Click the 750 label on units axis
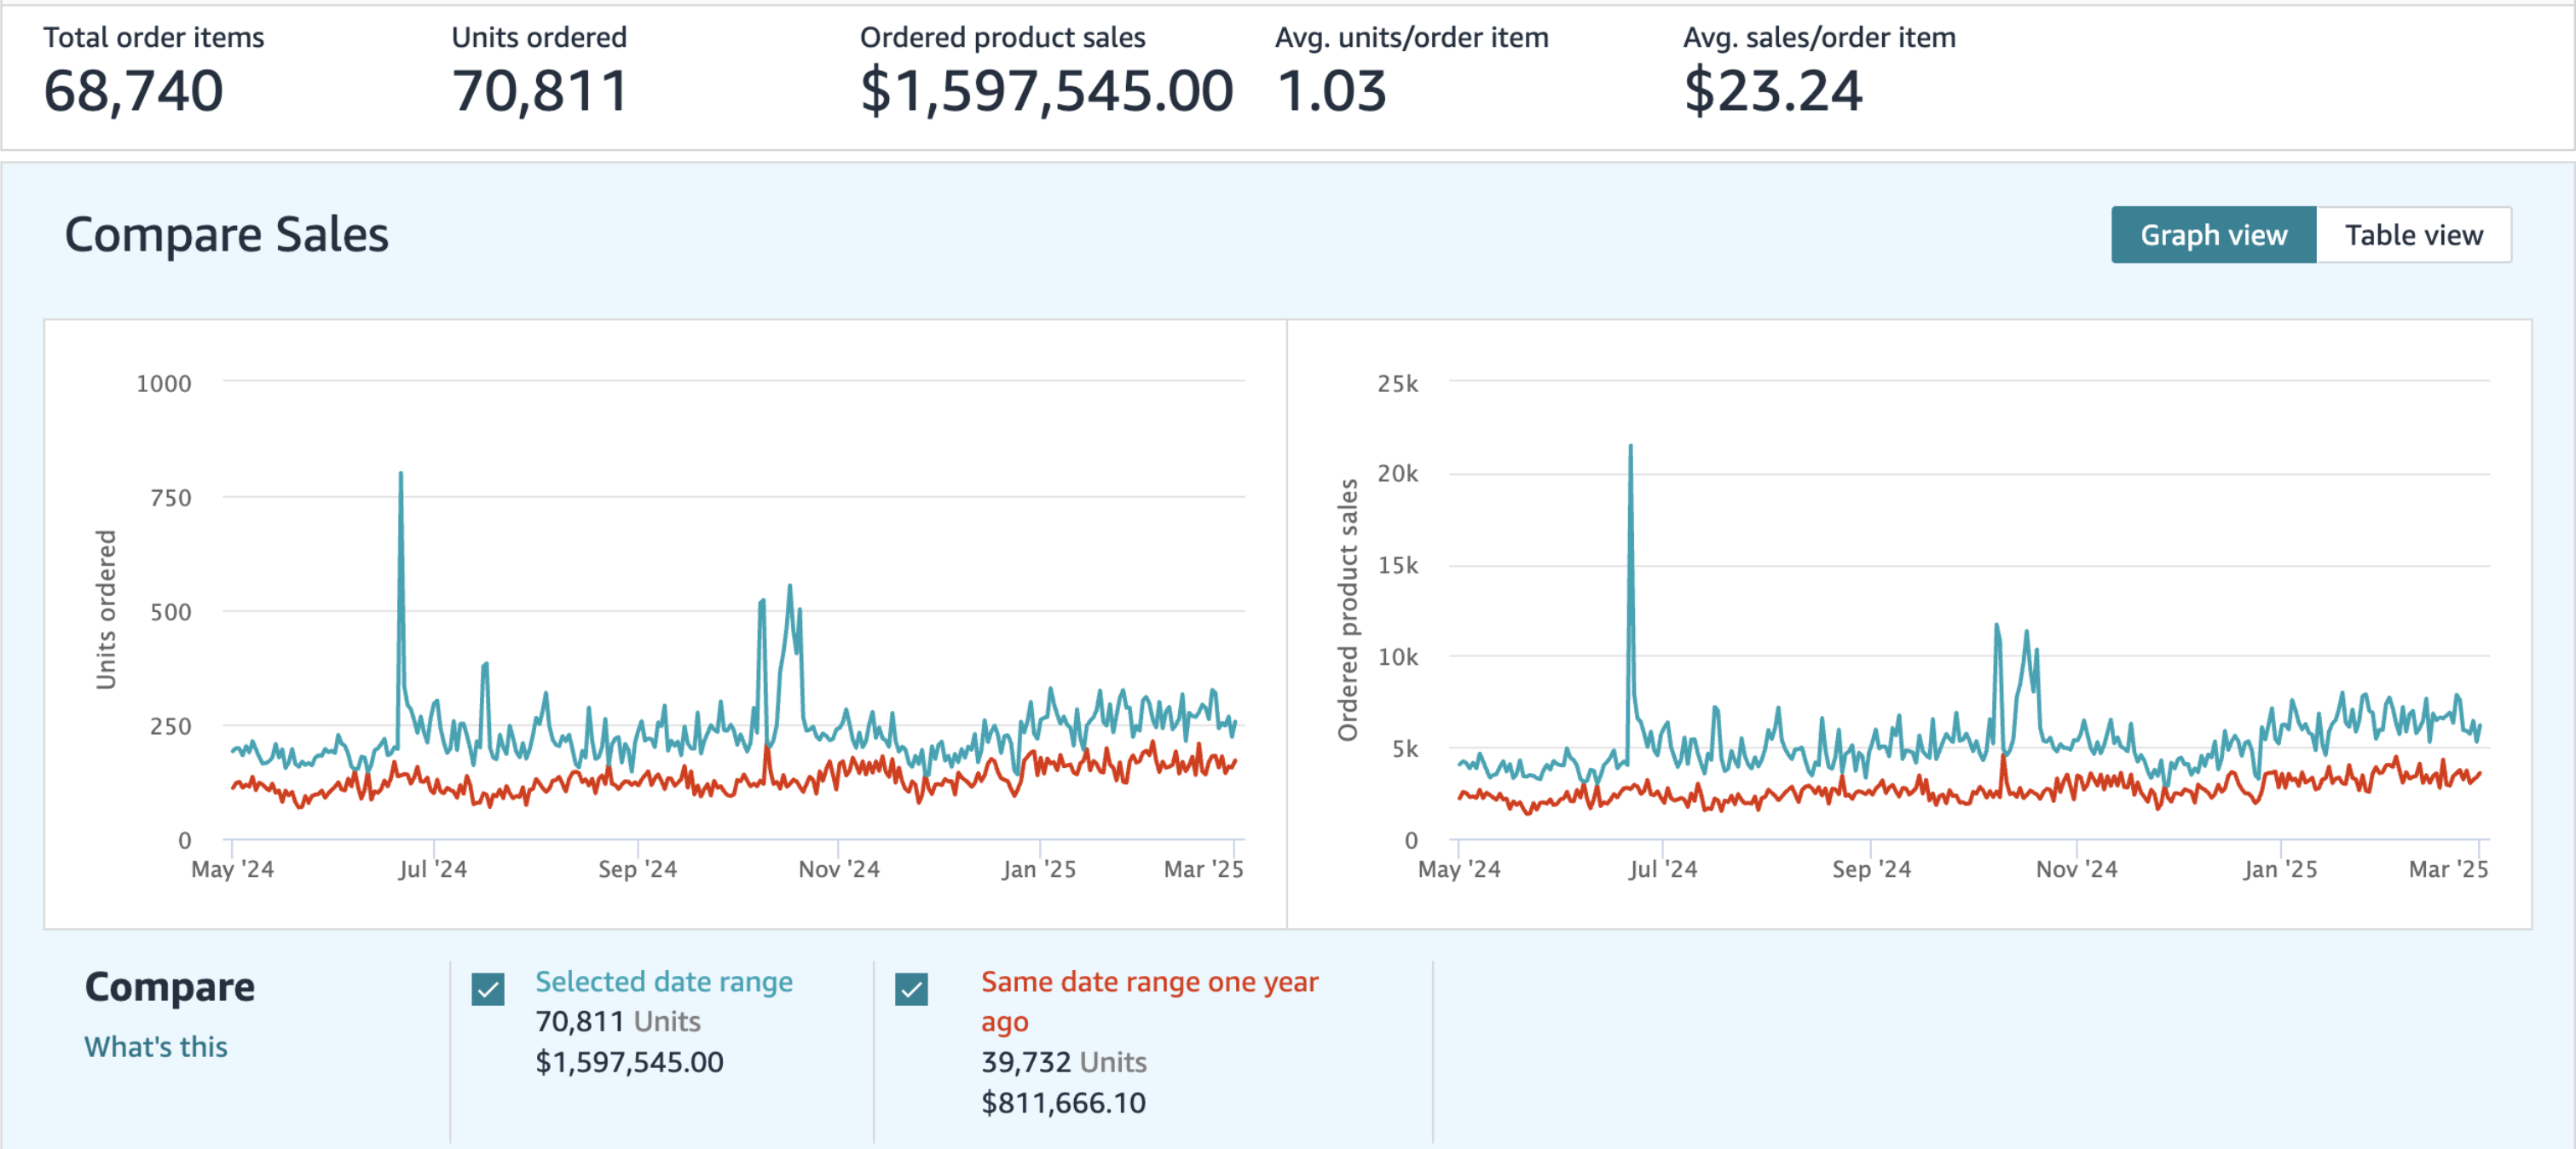This screenshot has width=2576, height=1149. pyautogui.click(x=170, y=497)
